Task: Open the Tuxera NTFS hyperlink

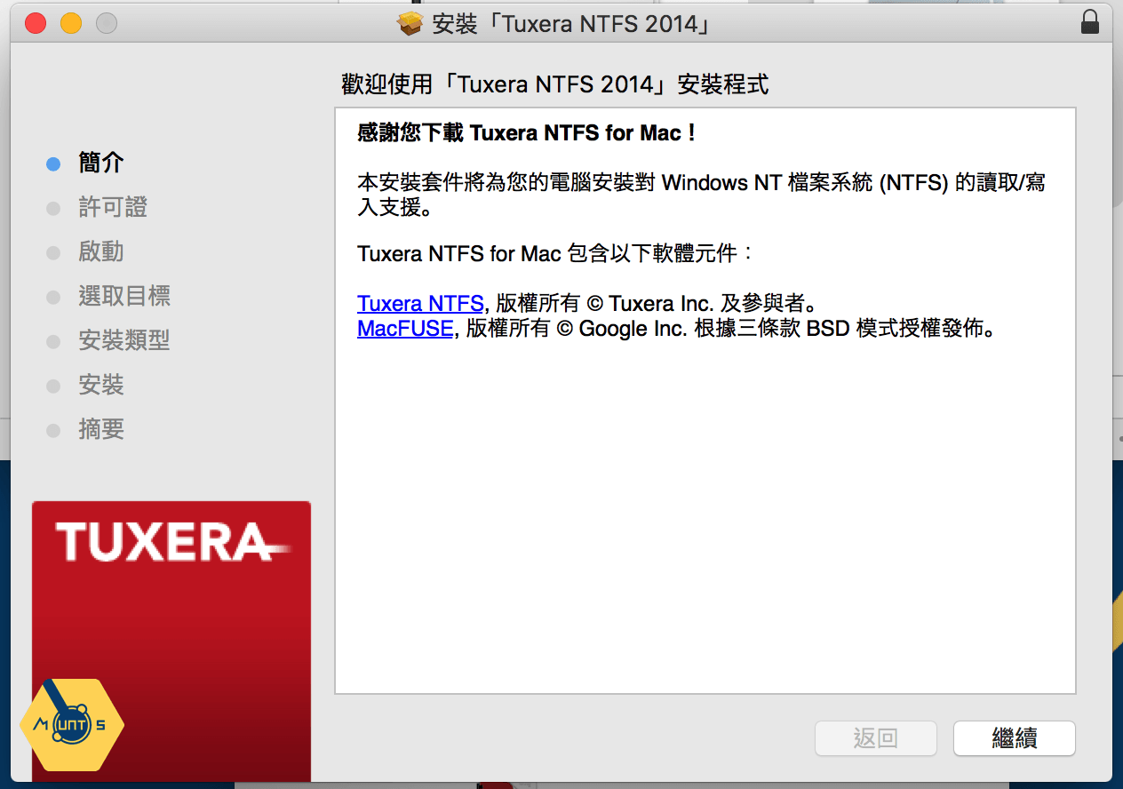Action: click(420, 304)
